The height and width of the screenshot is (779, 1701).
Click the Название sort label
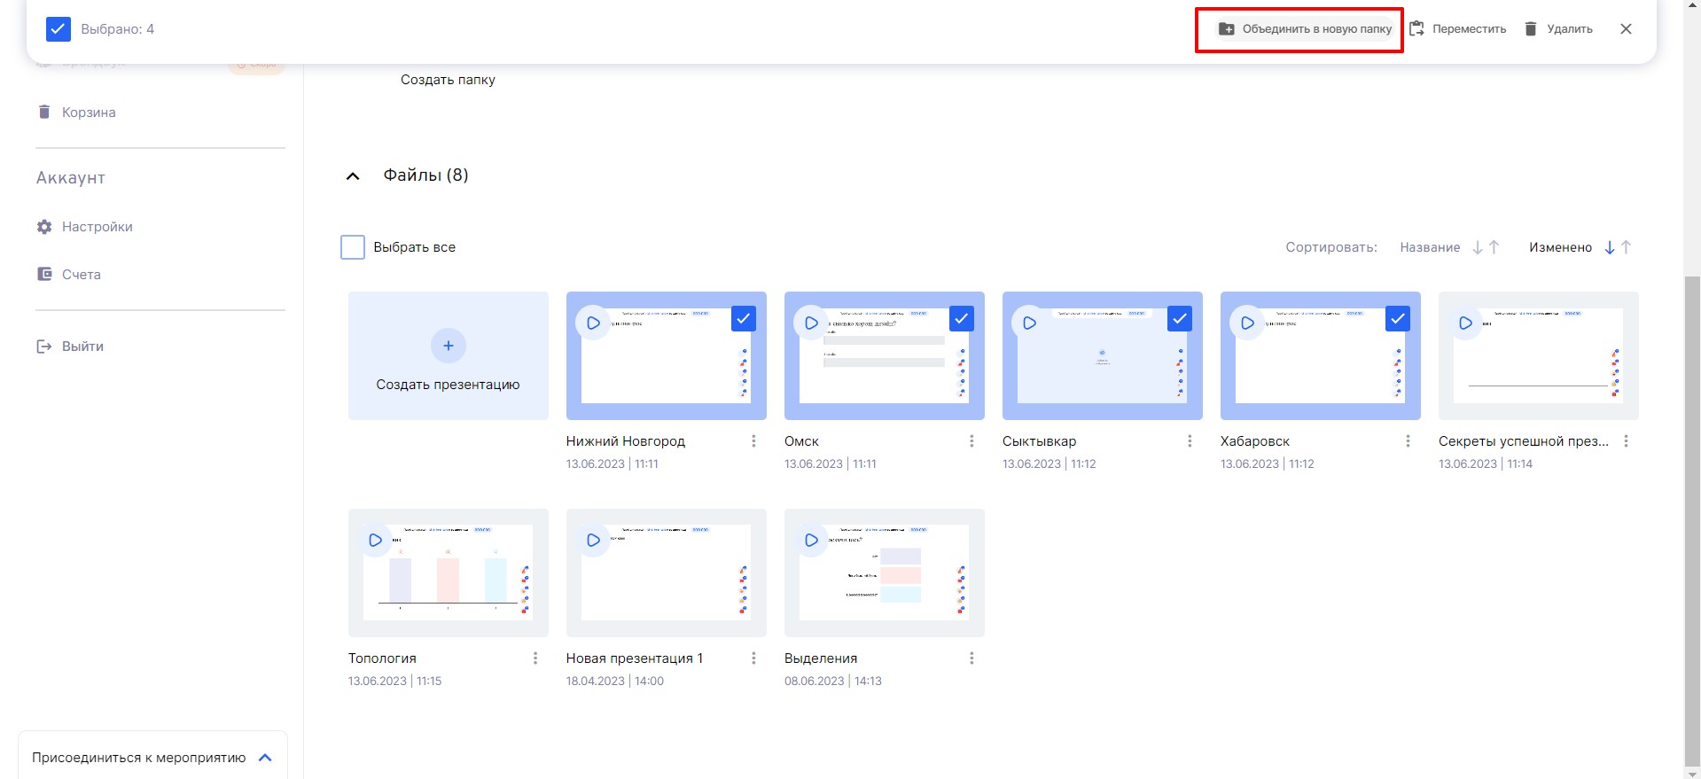1430,248
